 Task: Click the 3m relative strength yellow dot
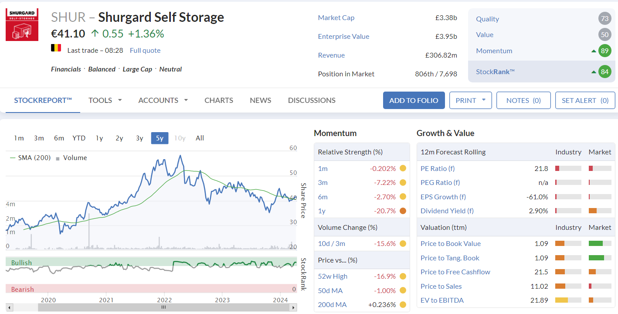click(403, 182)
